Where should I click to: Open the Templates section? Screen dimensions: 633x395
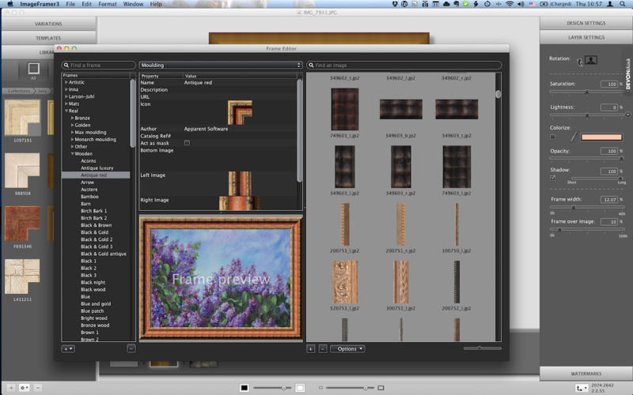(48, 37)
